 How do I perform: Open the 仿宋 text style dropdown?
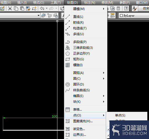143,8
